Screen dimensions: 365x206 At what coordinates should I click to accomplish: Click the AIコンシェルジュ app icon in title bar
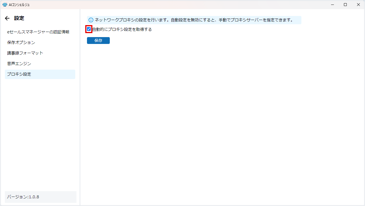4,5
